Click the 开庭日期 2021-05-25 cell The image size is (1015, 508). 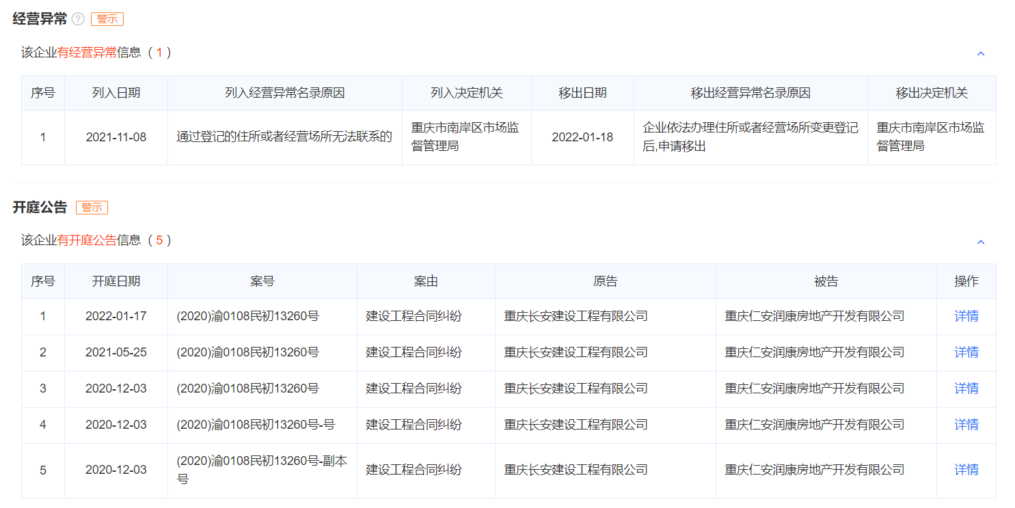pos(116,352)
